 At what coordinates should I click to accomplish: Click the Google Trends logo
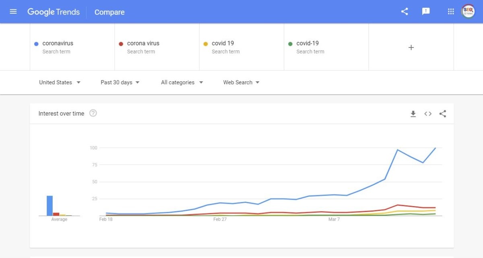click(x=54, y=12)
